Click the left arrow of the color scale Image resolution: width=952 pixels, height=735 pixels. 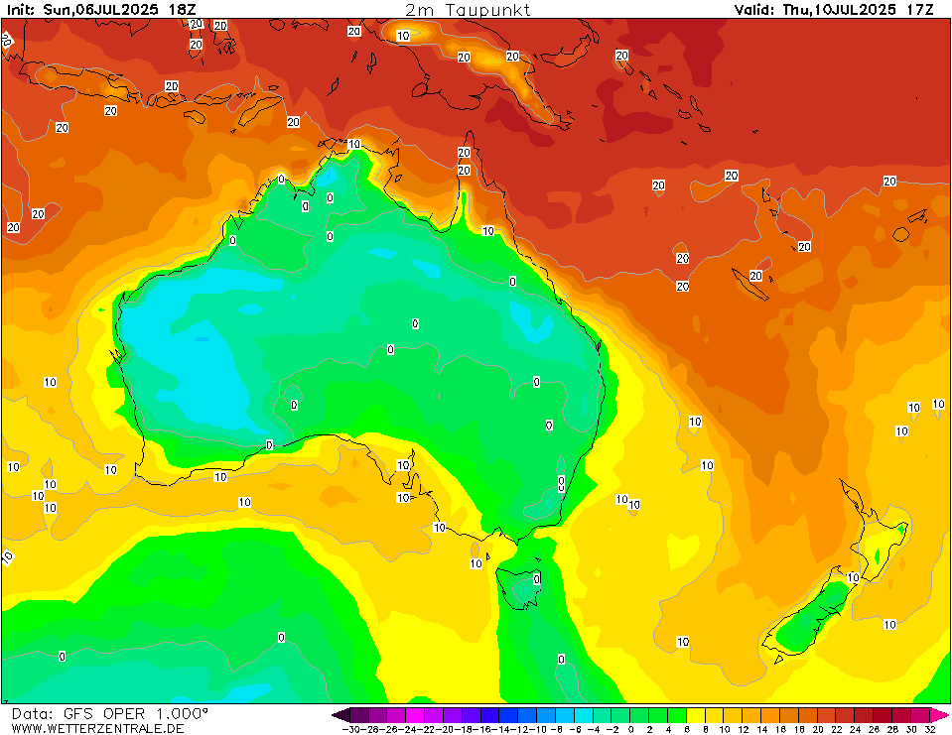(x=341, y=715)
